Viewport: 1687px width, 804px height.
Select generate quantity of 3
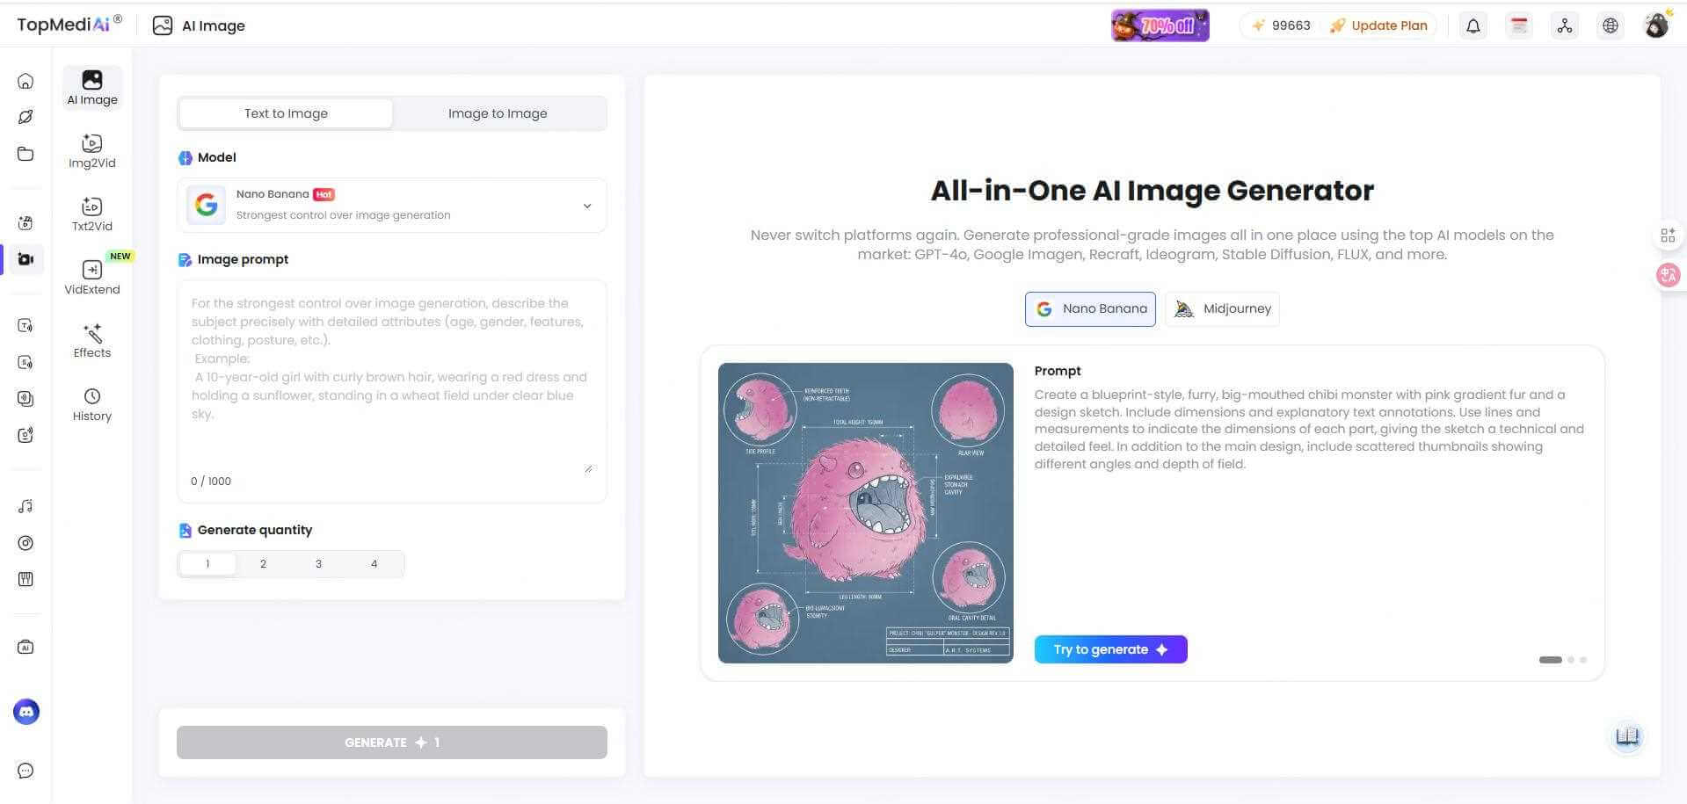point(318,563)
